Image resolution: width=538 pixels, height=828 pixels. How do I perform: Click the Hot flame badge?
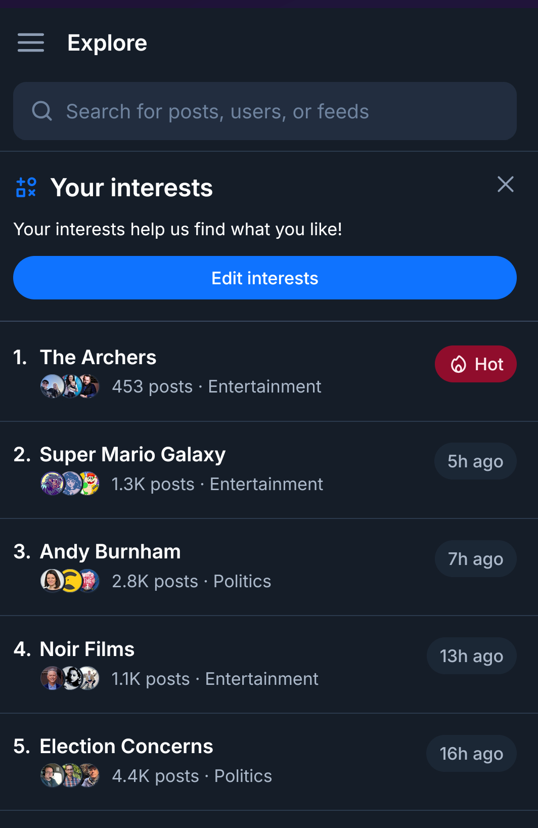[x=475, y=364]
